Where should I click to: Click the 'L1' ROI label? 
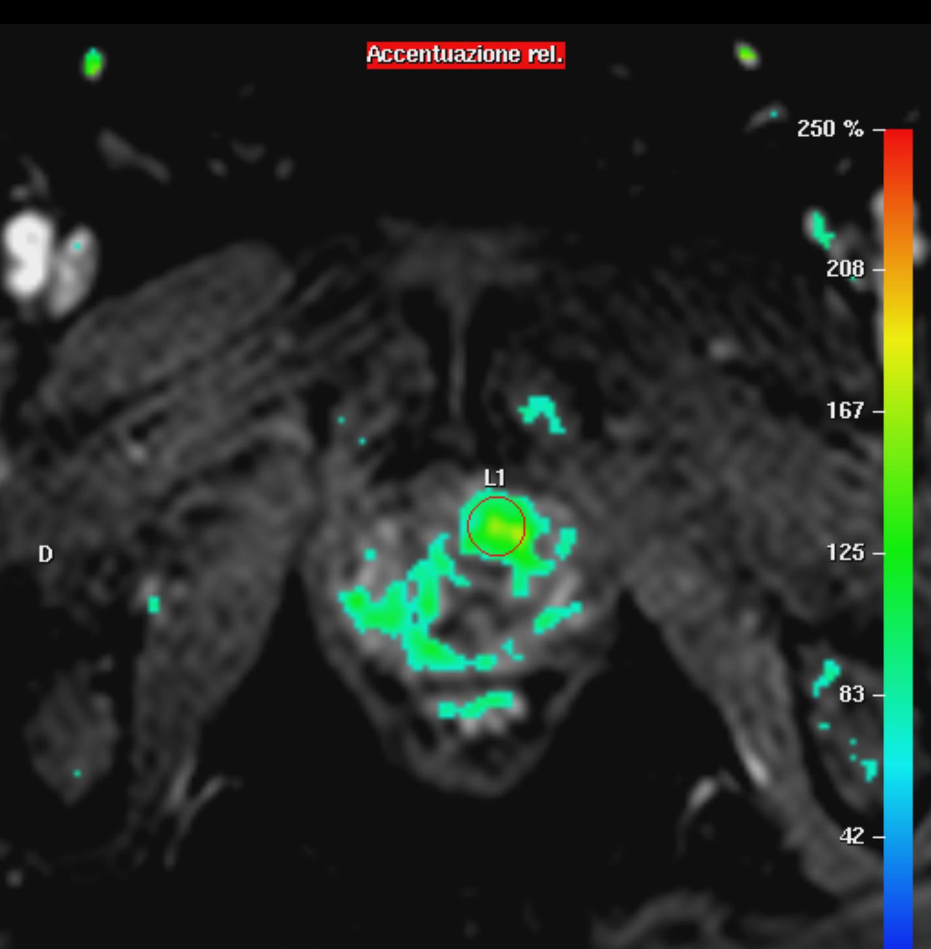coord(494,478)
